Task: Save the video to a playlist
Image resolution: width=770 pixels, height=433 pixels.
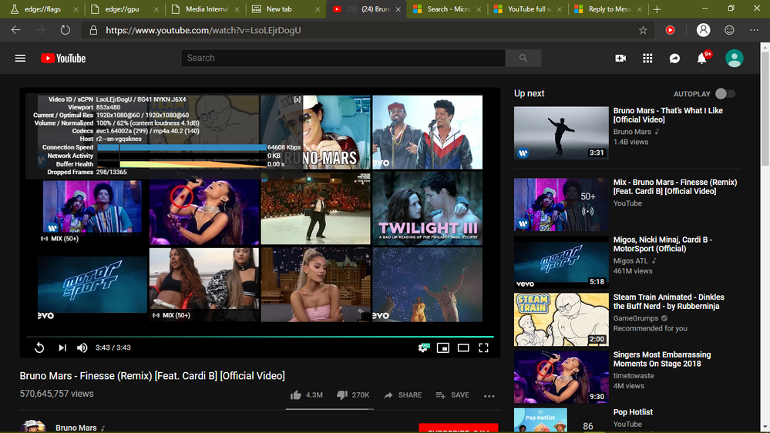Action: click(452, 394)
